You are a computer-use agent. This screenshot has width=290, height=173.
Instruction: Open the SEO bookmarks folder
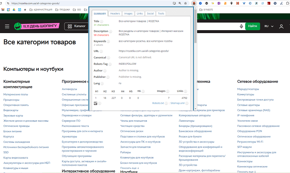[x=77, y=10]
